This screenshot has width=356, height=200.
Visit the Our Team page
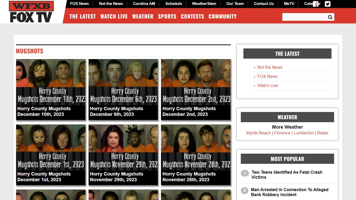[235, 4]
